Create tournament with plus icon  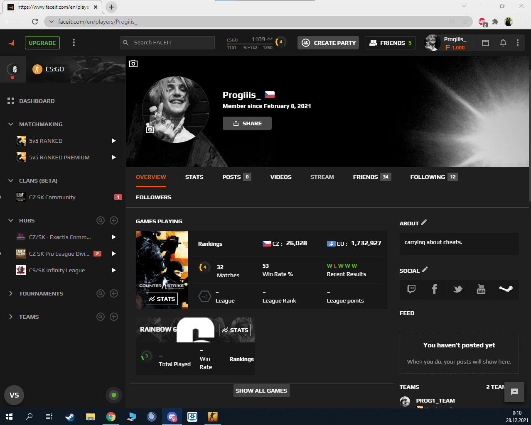114,293
